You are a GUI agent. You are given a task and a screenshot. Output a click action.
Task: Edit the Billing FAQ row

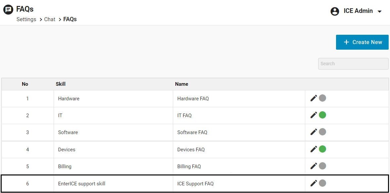click(x=314, y=166)
